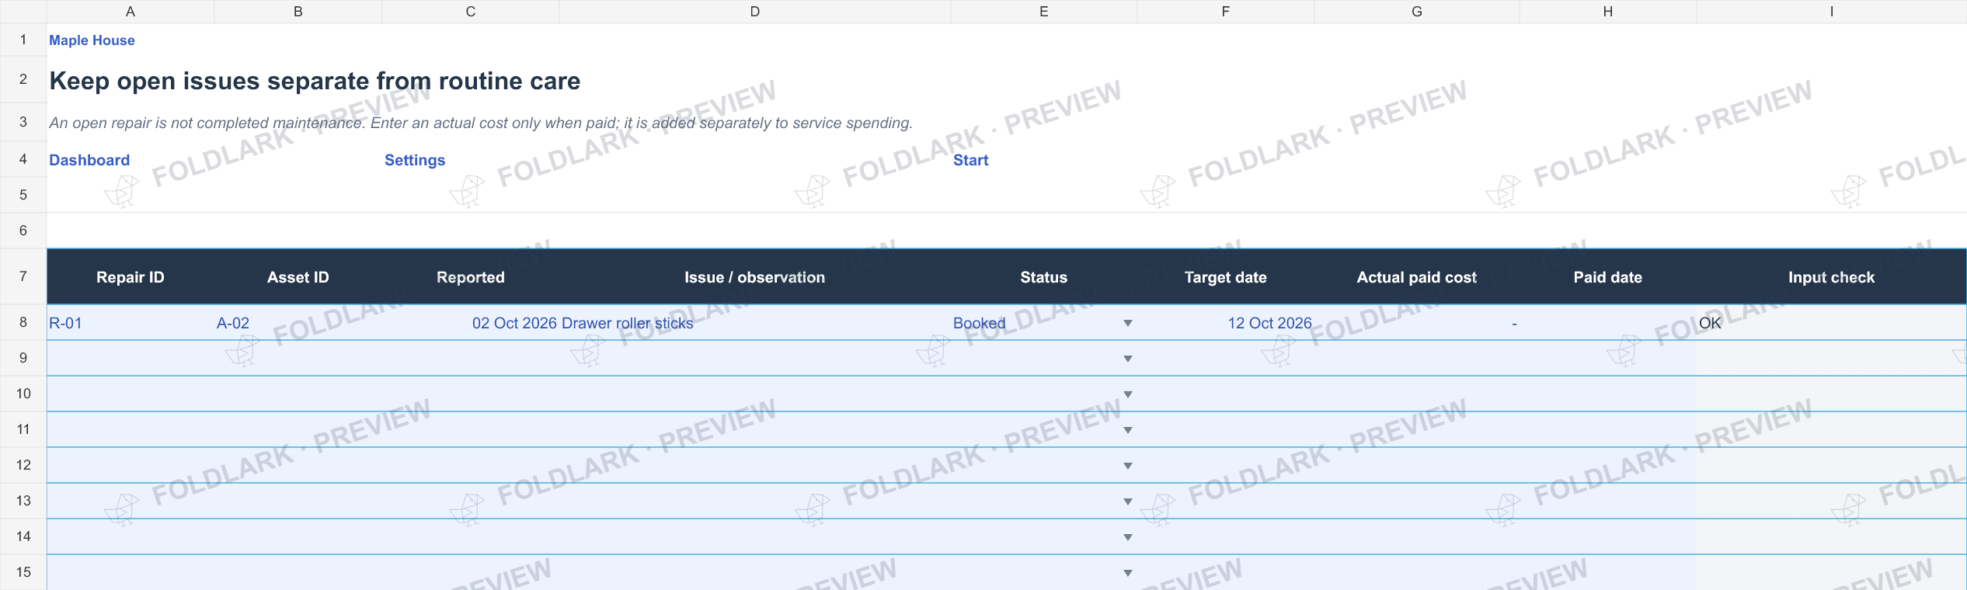Screen dimensions: 1967x590
Task: Expand the Status dropdown in row 9
Action: click(1127, 359)
